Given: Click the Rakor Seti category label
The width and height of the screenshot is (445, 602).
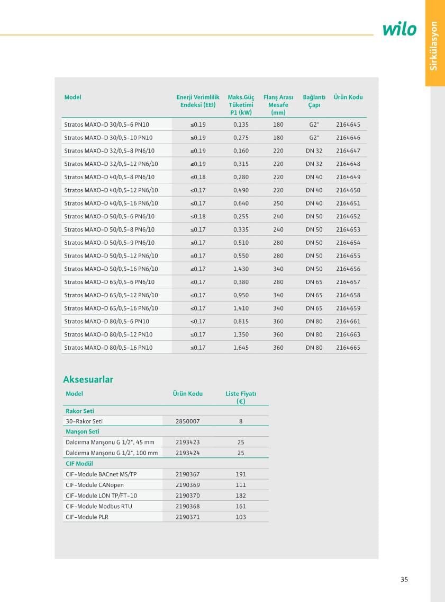Looking at the screenshot, I should coord(80,411).
